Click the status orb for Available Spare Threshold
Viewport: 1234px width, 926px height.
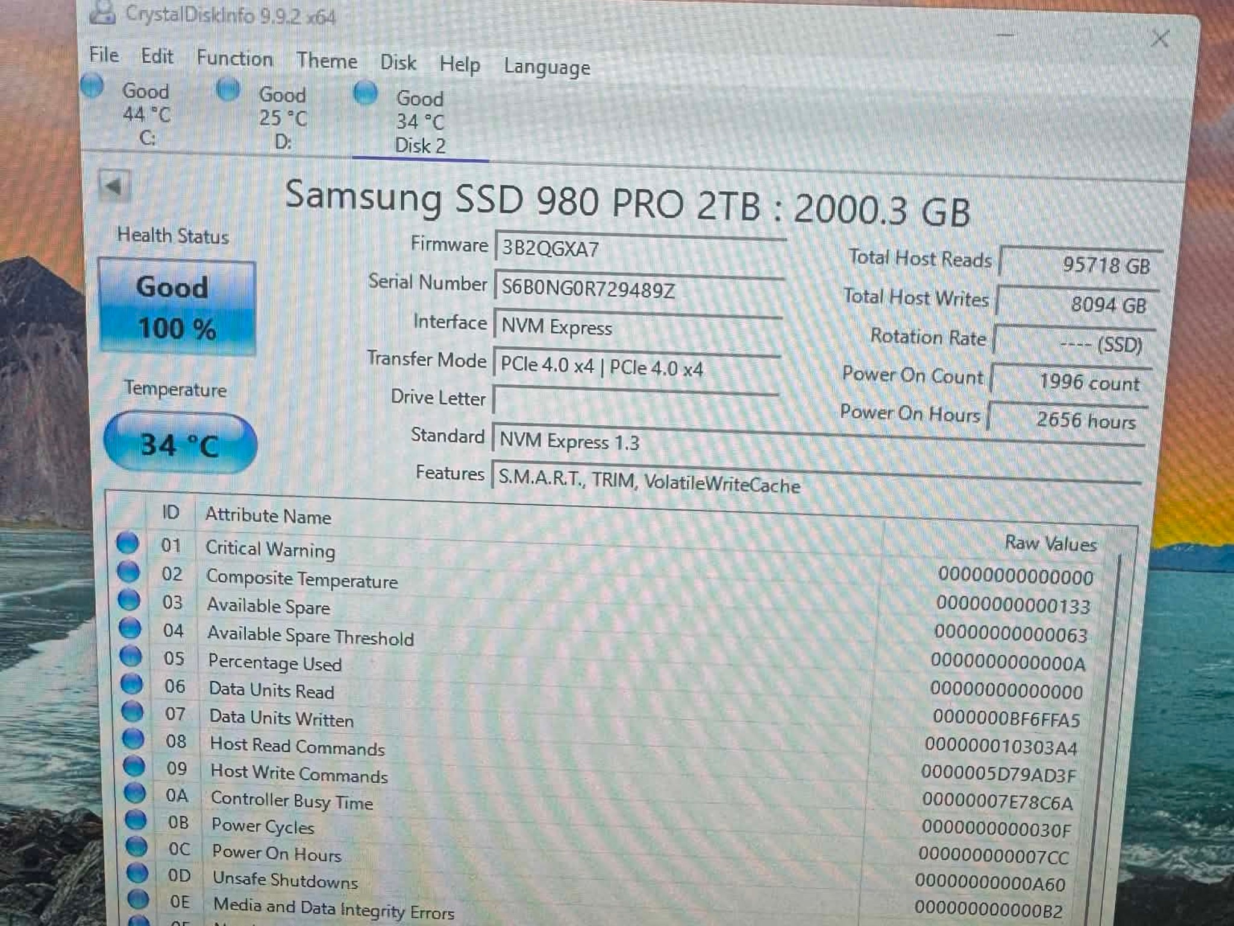[x=130, y=628]
